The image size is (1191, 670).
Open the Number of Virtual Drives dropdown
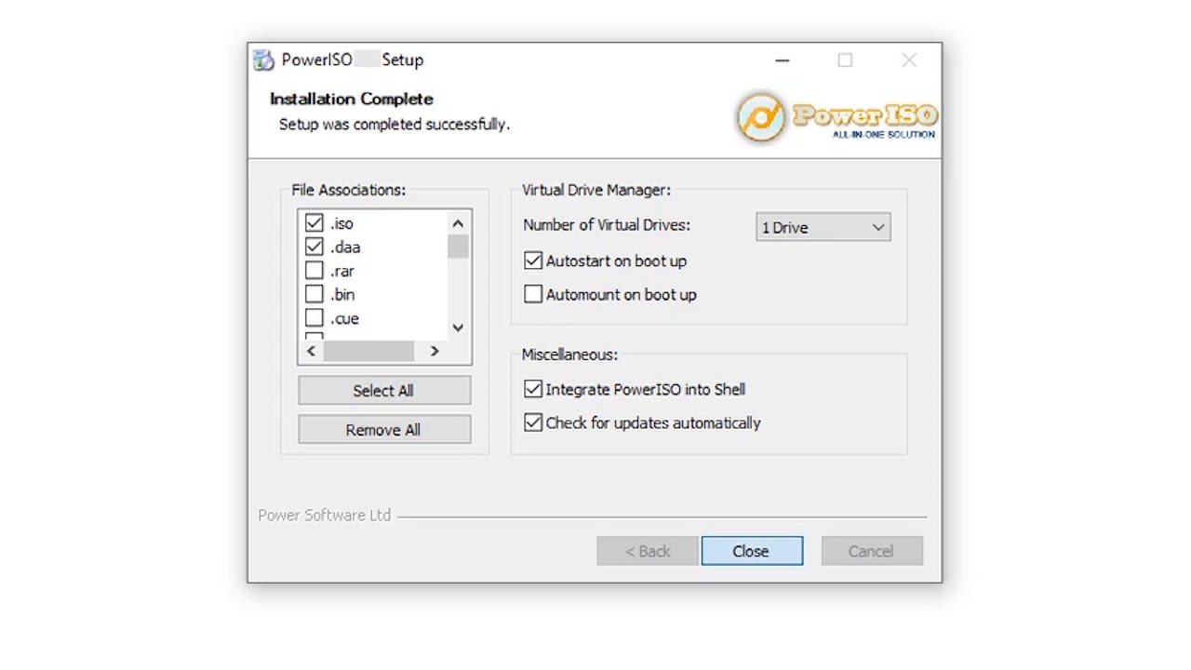point(823,228)
